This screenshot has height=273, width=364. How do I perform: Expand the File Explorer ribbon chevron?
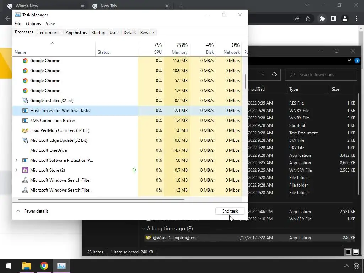[349, 60]
